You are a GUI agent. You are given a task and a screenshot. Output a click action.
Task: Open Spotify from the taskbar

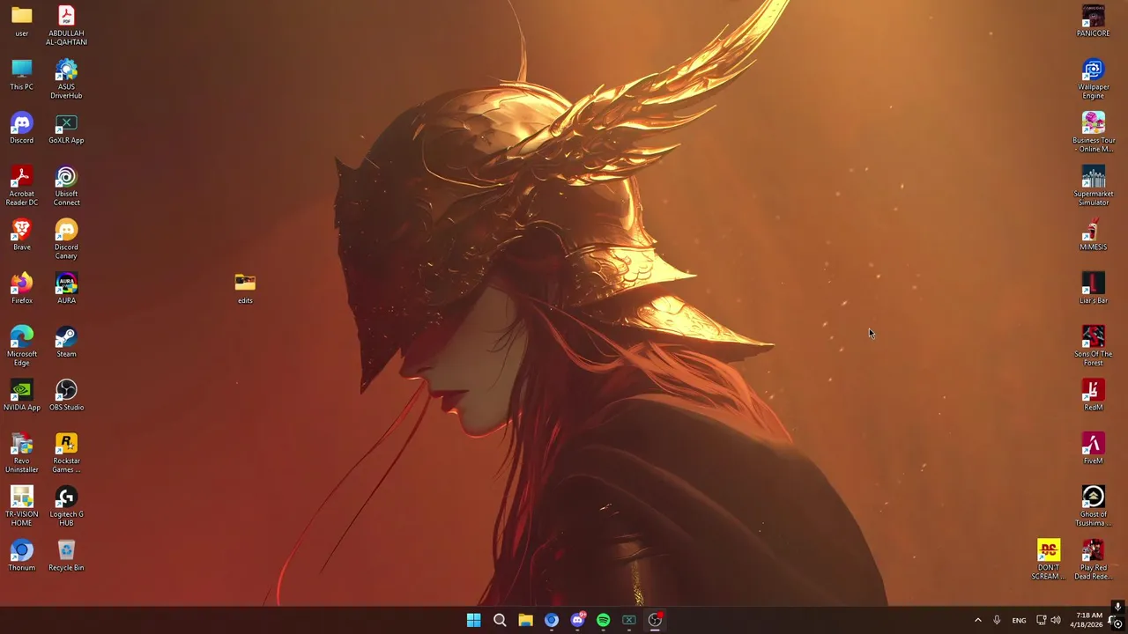[x=603, y=620]
